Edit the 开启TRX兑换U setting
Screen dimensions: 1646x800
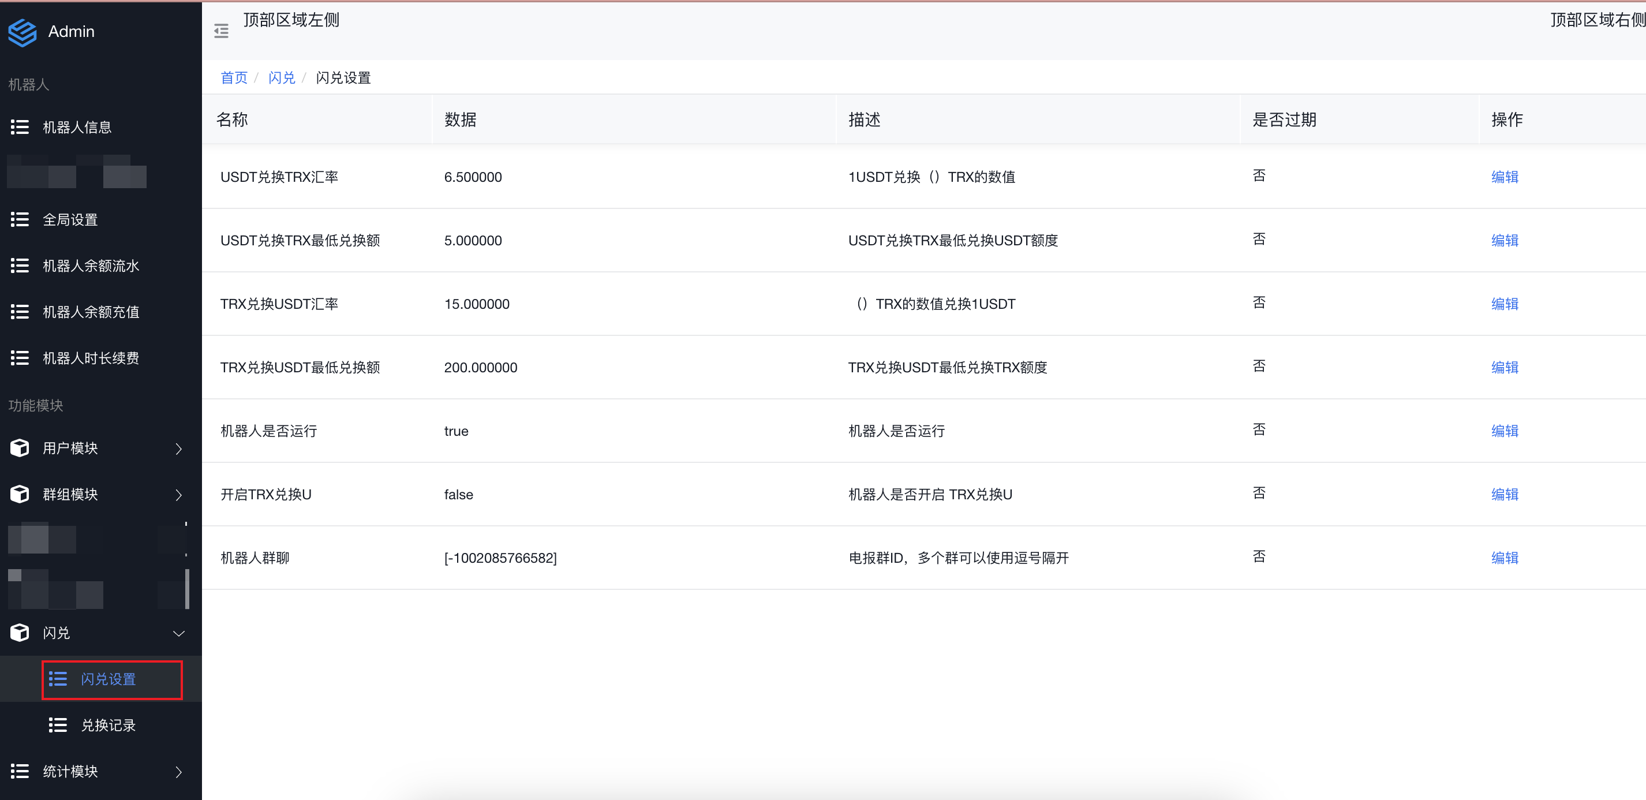1504,495
